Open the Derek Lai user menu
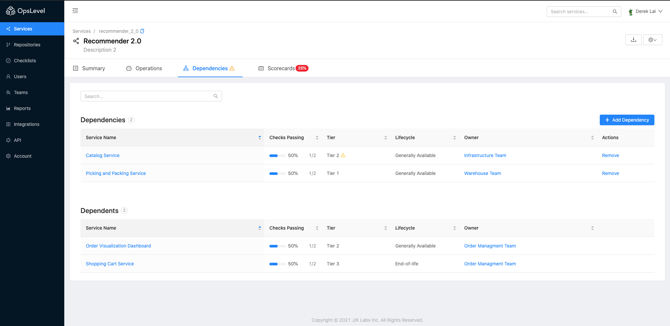Screen dimensions: 670x326 (645, 12)
